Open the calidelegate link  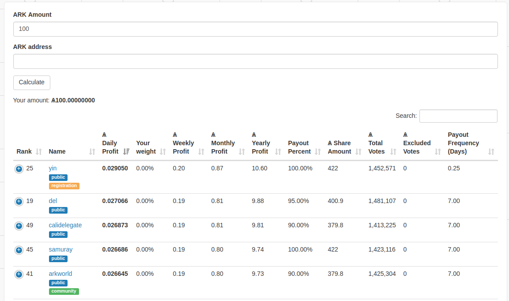tap(65, 225)
